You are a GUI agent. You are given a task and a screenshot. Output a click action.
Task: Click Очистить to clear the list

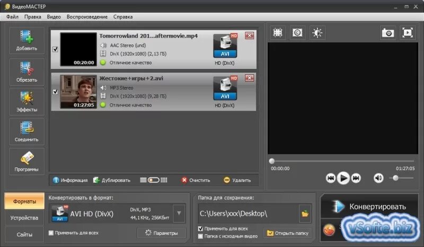[196, 180]
